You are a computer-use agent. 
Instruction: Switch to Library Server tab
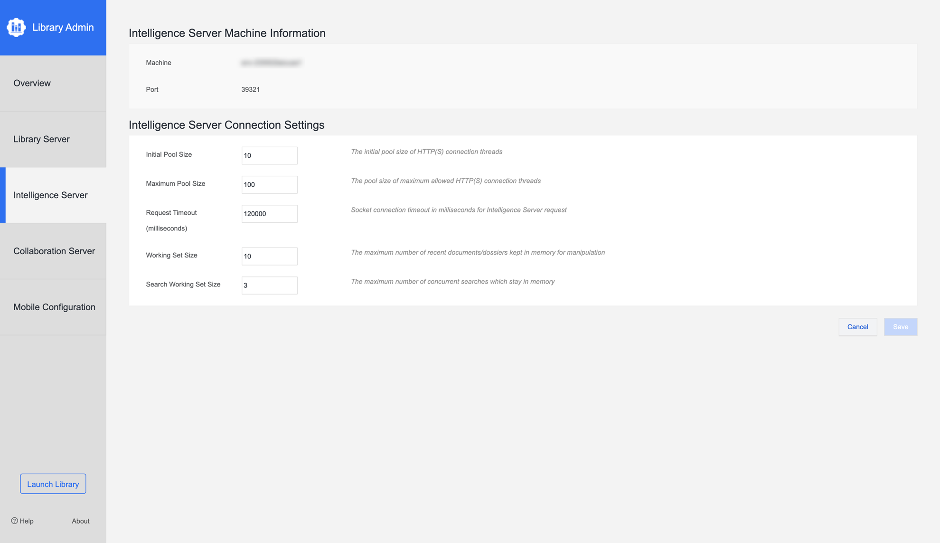click(41, 139)
